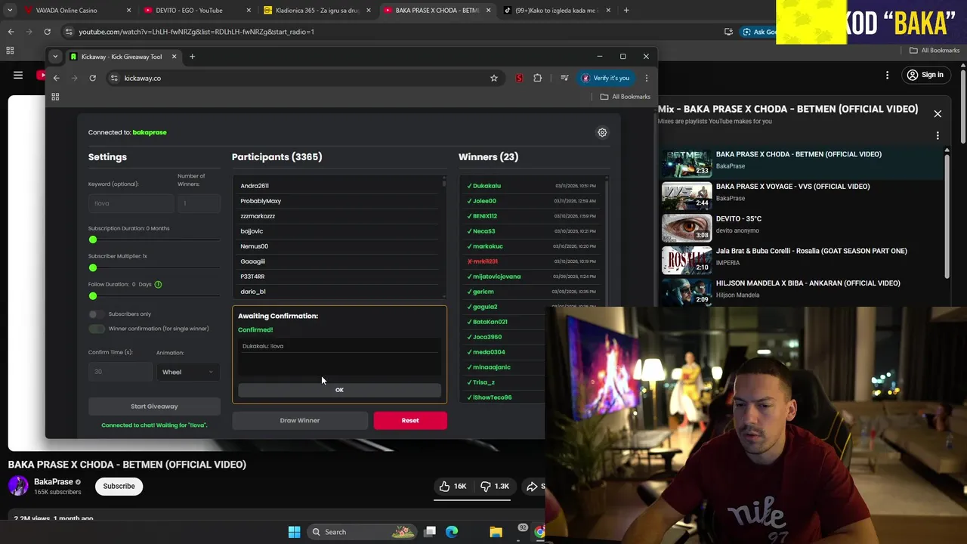The image size is (967, 544).
Task: Switch to the TikTok Kako to izgleda tab
Action: pos(558,11)
